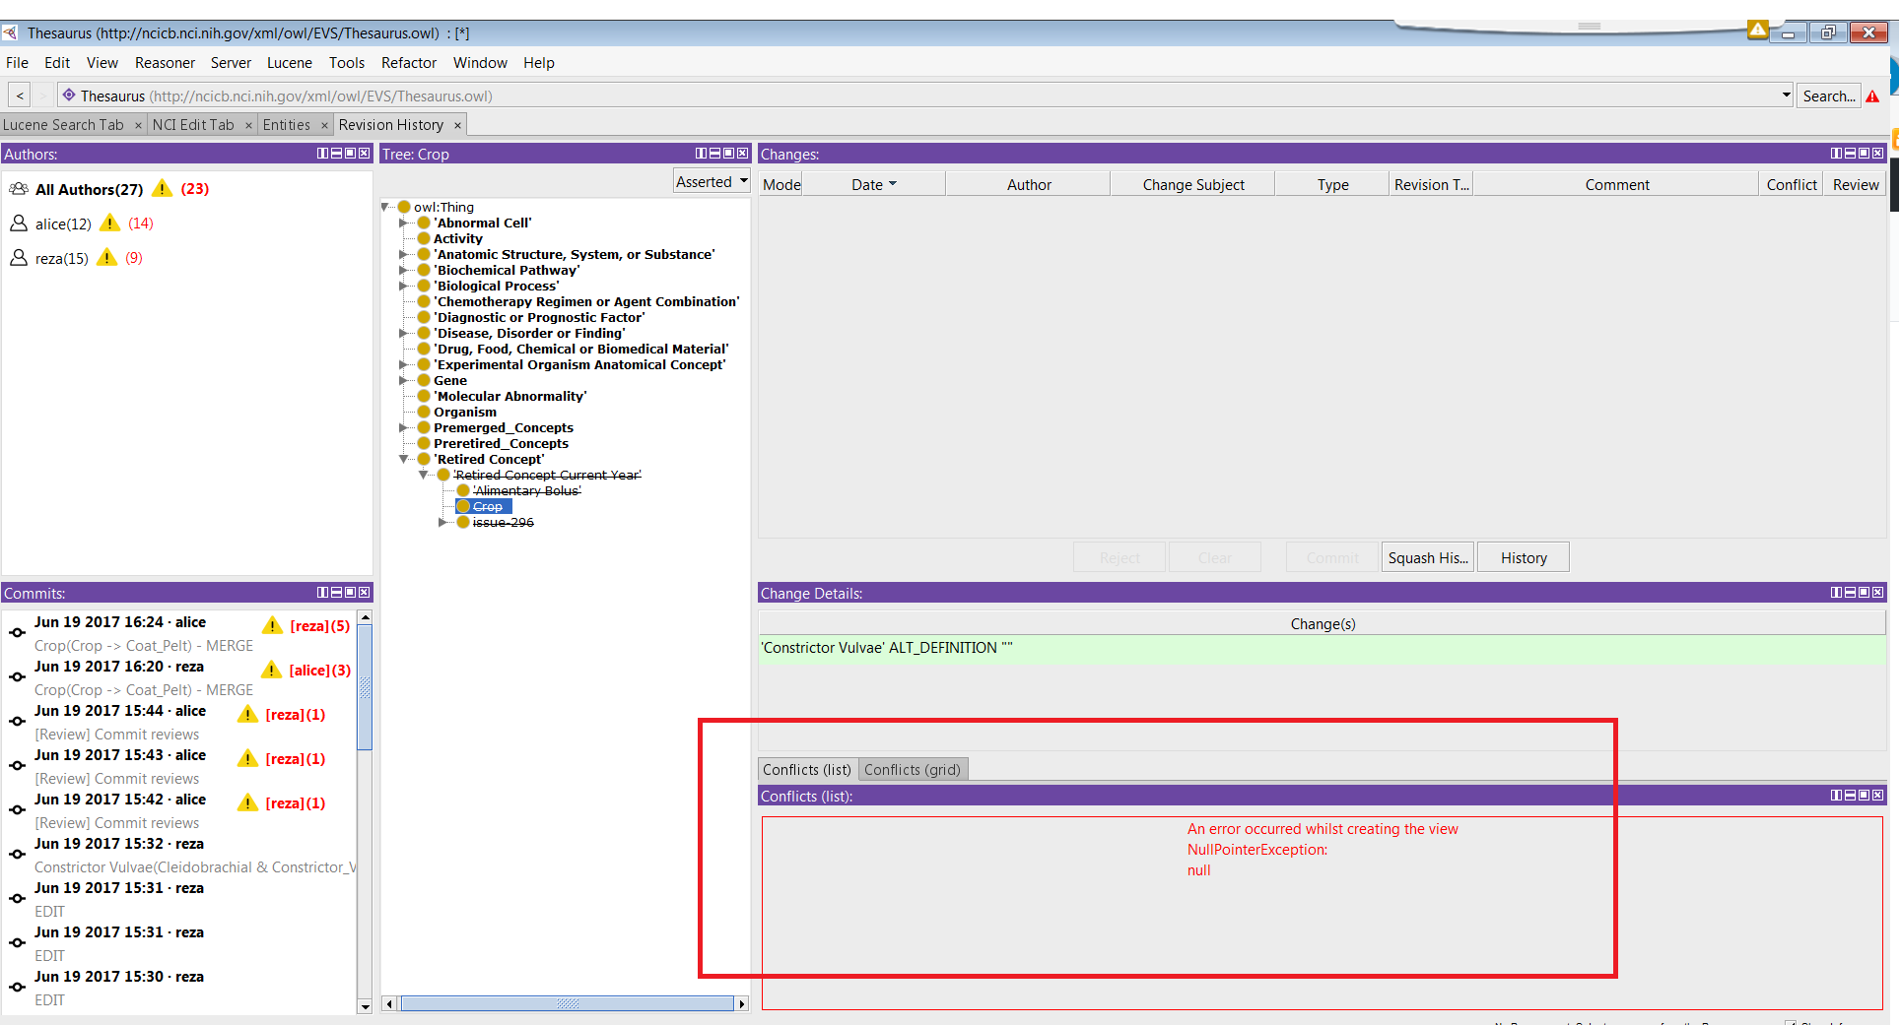
Task: Open the Reasoner menu
Action: tap(165, 63)
